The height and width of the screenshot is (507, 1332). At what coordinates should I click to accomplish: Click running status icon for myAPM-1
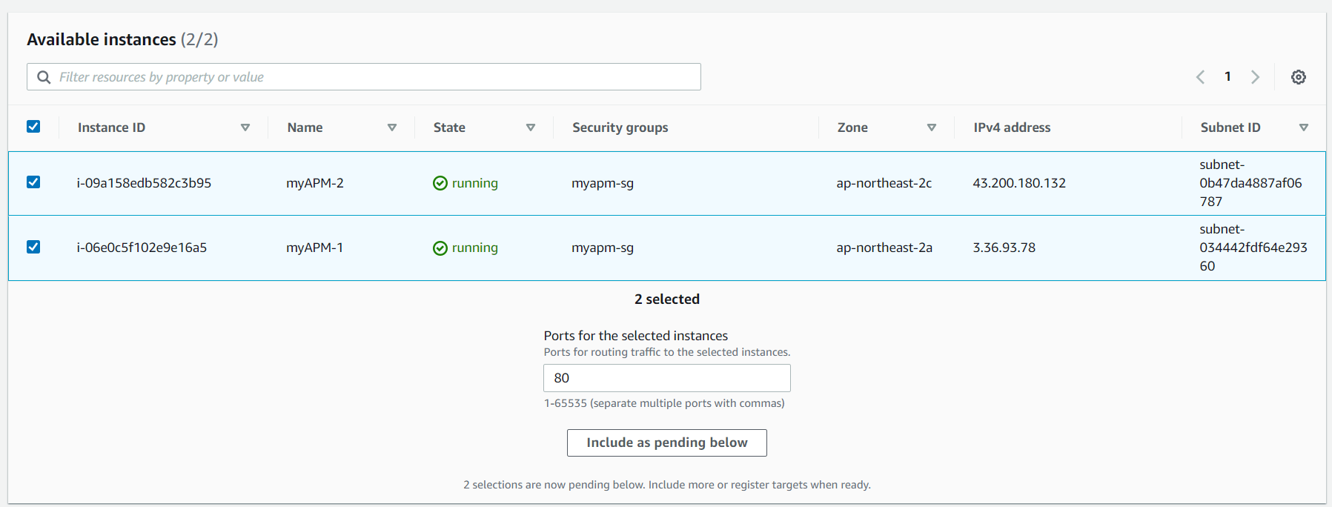[440, 248]
